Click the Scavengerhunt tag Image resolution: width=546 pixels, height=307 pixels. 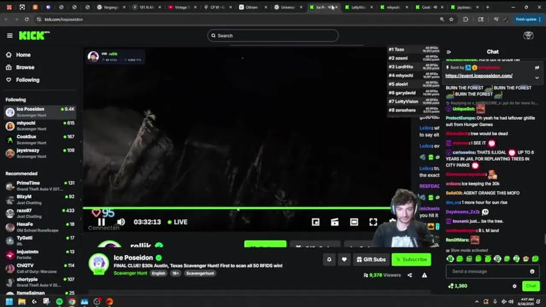[x=200, y=273]
